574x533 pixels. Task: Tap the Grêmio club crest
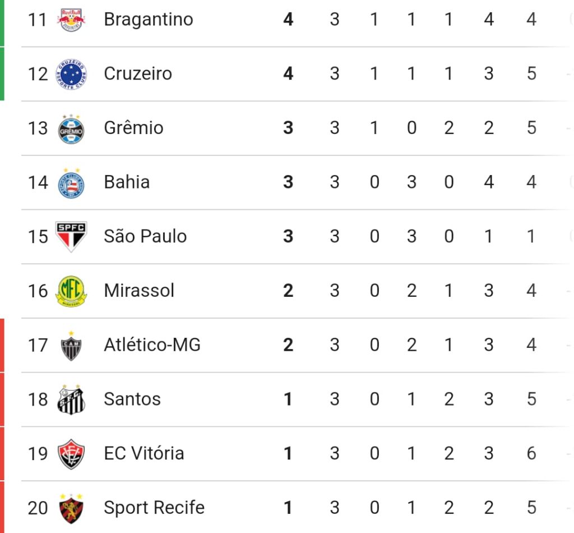(x=71, y=129)
